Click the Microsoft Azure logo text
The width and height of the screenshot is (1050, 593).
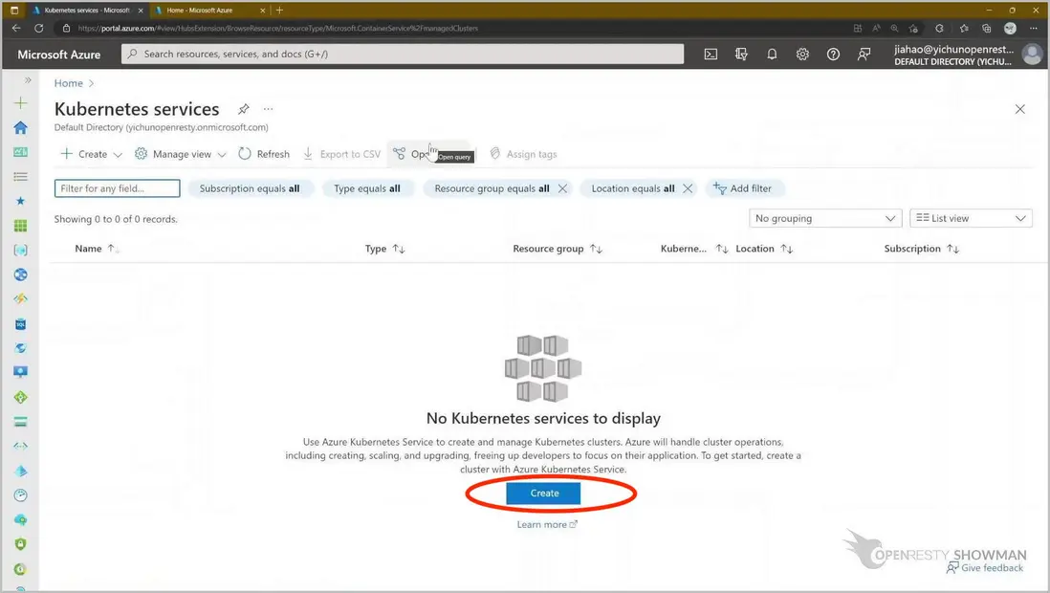59,55
